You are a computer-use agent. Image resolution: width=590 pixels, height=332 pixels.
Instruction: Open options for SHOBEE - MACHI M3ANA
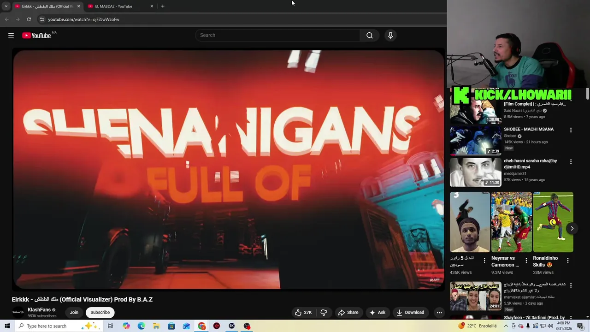(x=571, y=130)
